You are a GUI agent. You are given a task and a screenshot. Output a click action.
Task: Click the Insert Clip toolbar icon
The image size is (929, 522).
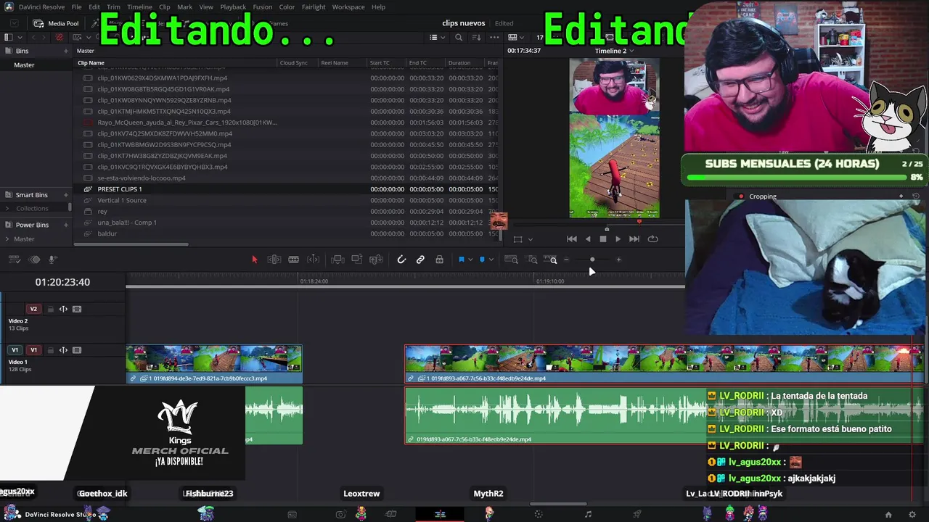[337, 260]
